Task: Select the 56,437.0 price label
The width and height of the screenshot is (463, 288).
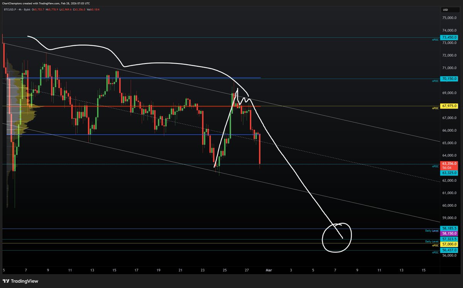Action: tap(449, 250)
